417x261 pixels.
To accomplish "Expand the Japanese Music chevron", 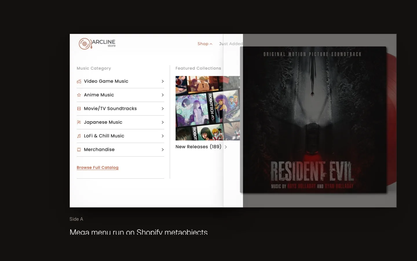I will pyautogui.click(x=162, y=122).
